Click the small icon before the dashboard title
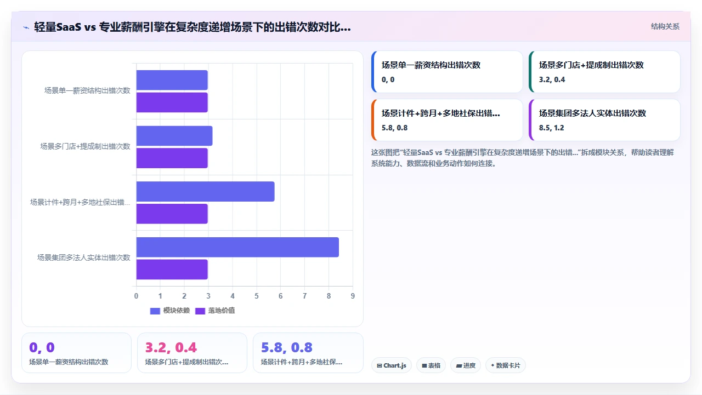Image resolution: width=702 pixels, height=395 pixels. [26, 27]
